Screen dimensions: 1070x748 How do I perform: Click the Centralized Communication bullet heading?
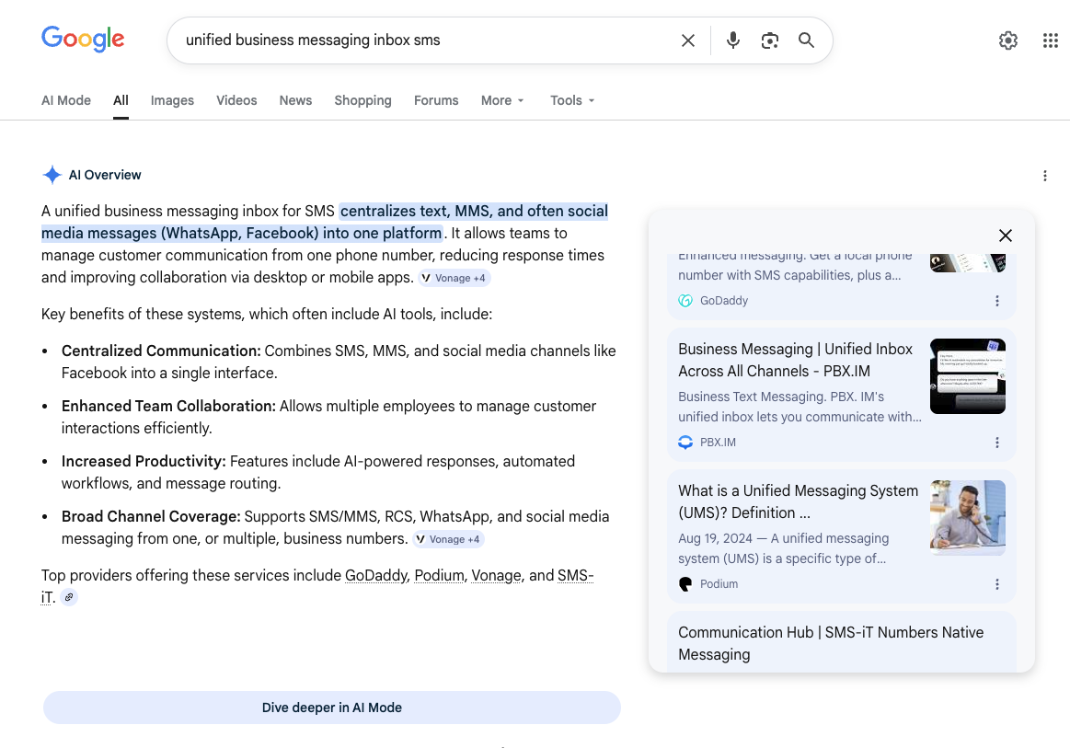(x=161, y=351)
